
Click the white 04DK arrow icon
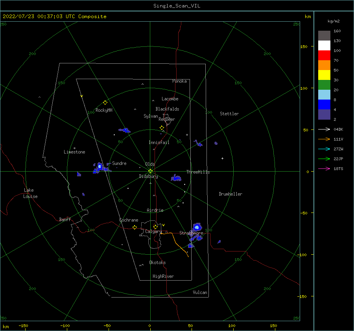[x=324, y=129]
